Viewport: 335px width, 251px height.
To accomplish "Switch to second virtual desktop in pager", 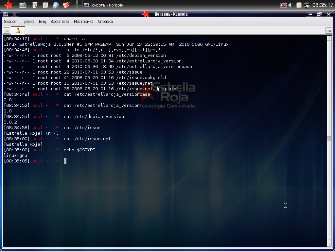I will point(80,3).
